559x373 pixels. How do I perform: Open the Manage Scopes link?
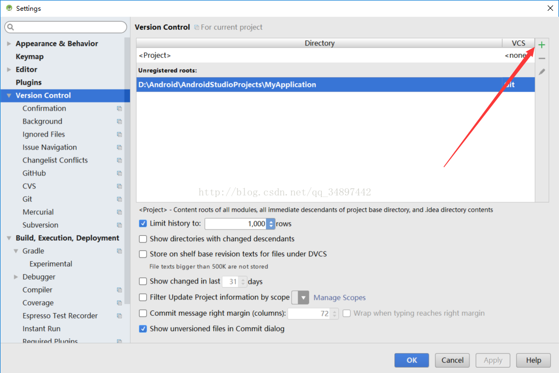339,297
